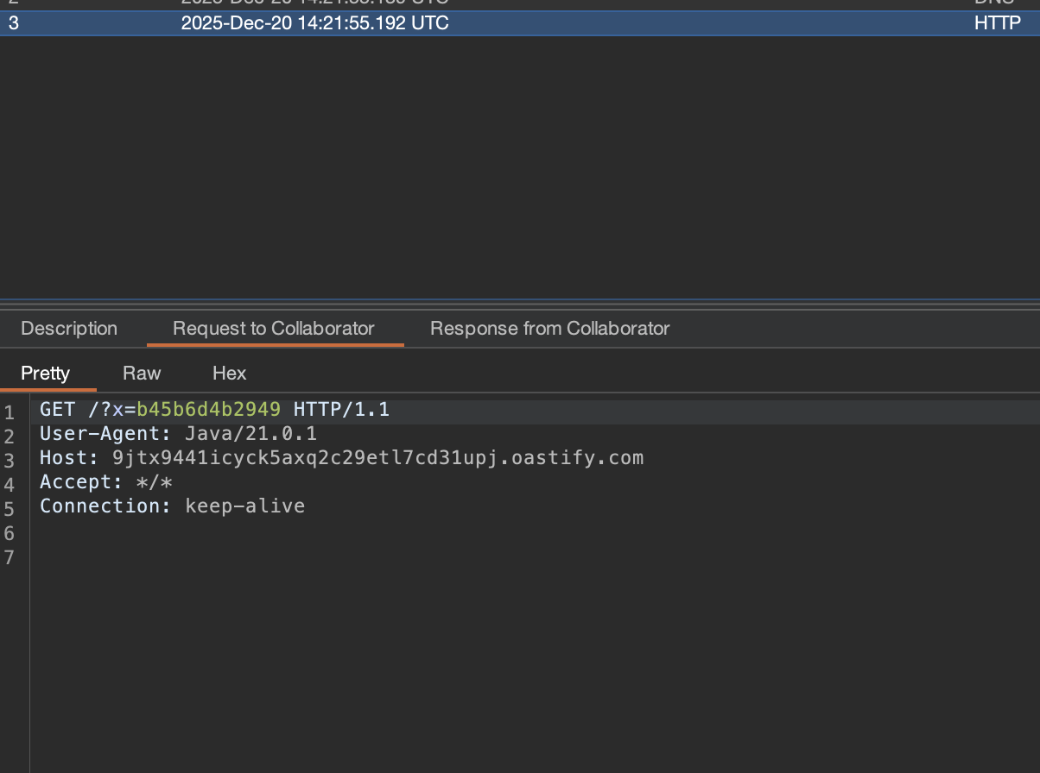Open the Description tab
This screenshot has height=773, width=1040.
click(69, 329)
